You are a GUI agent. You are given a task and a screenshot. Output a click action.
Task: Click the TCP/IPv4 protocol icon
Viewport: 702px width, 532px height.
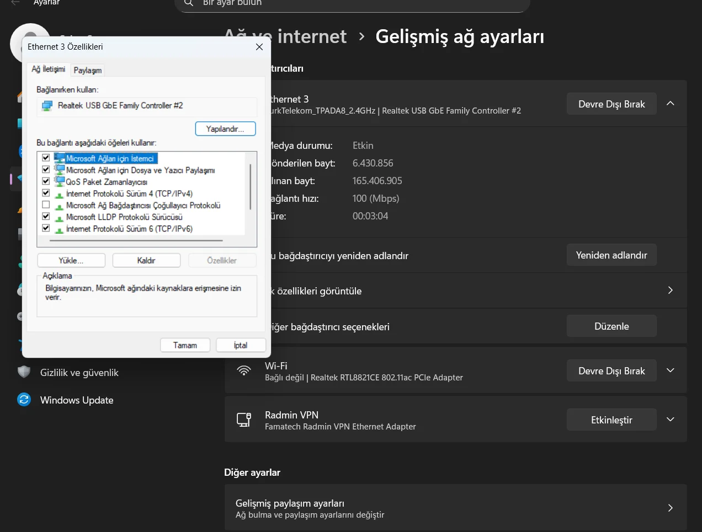click(x=60, y=195)
